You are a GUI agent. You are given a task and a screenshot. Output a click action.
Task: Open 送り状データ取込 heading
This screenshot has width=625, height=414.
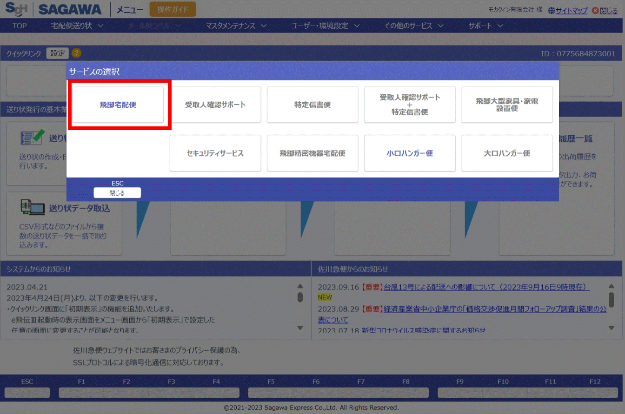[80, 209]
